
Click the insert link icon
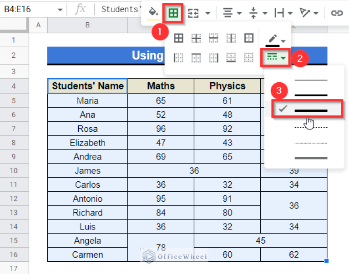pyautogui.click(x=336, y=13)
